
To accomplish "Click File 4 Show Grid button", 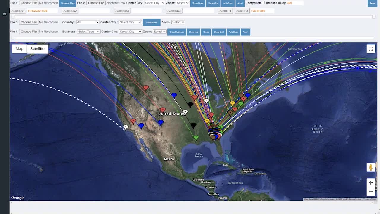I will (219, 32).
